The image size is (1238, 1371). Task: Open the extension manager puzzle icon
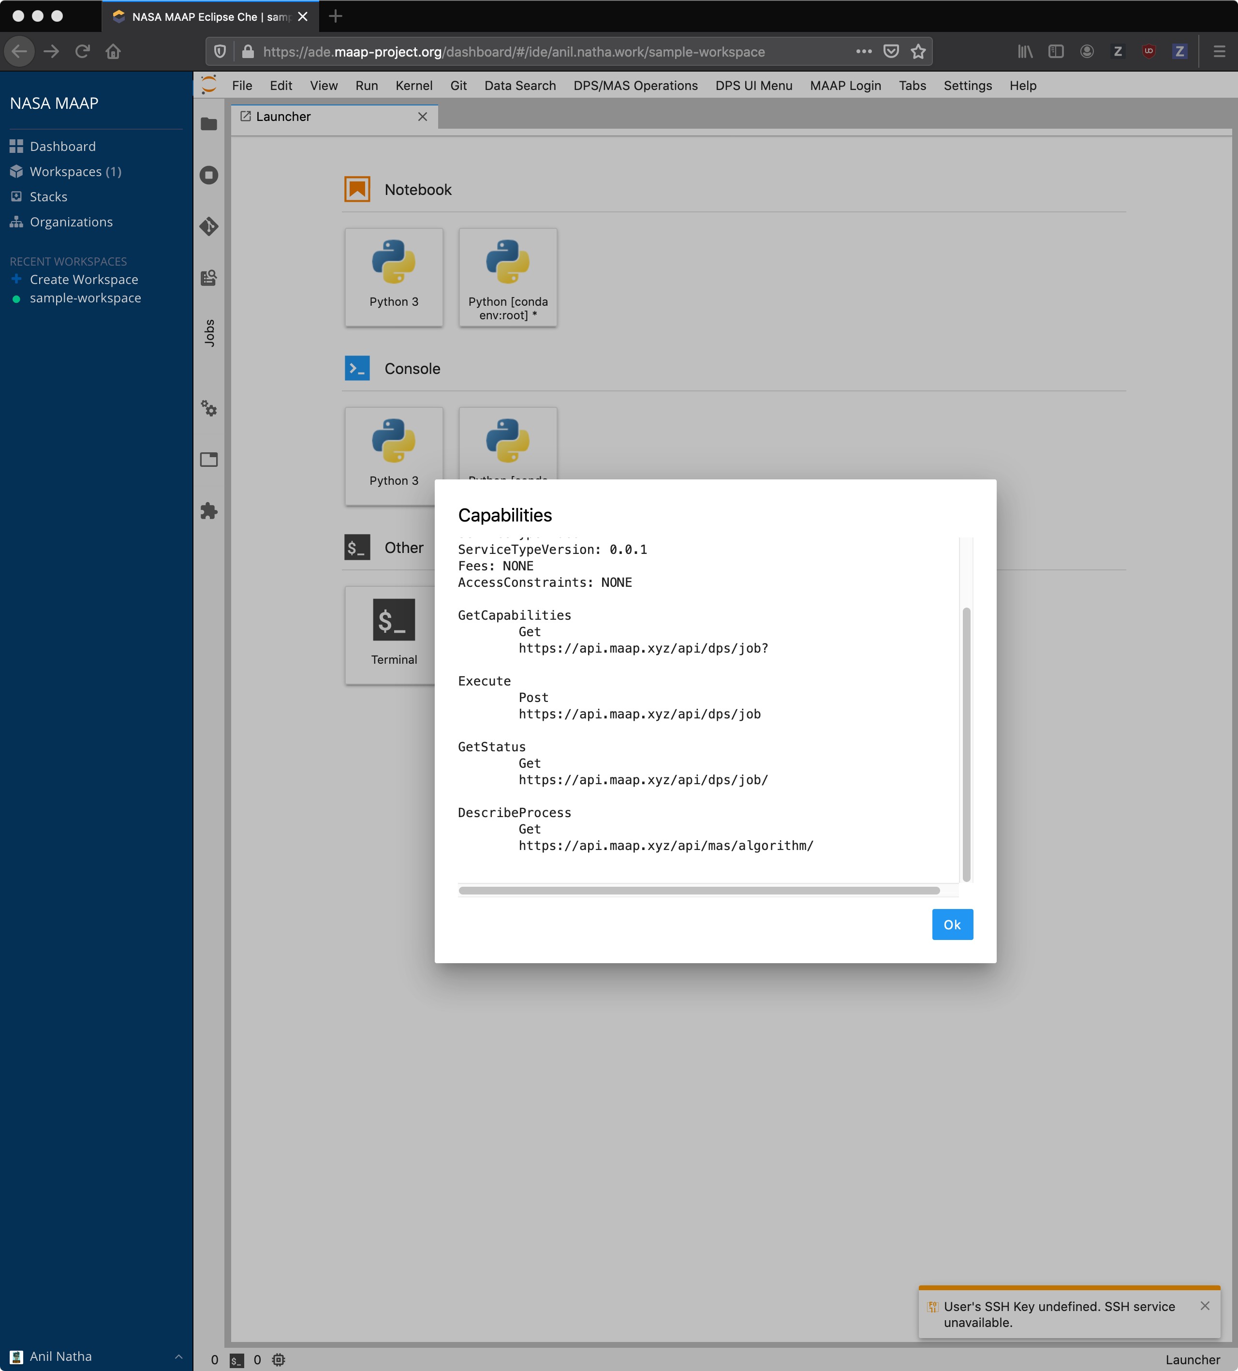click(x=209, y=511)
